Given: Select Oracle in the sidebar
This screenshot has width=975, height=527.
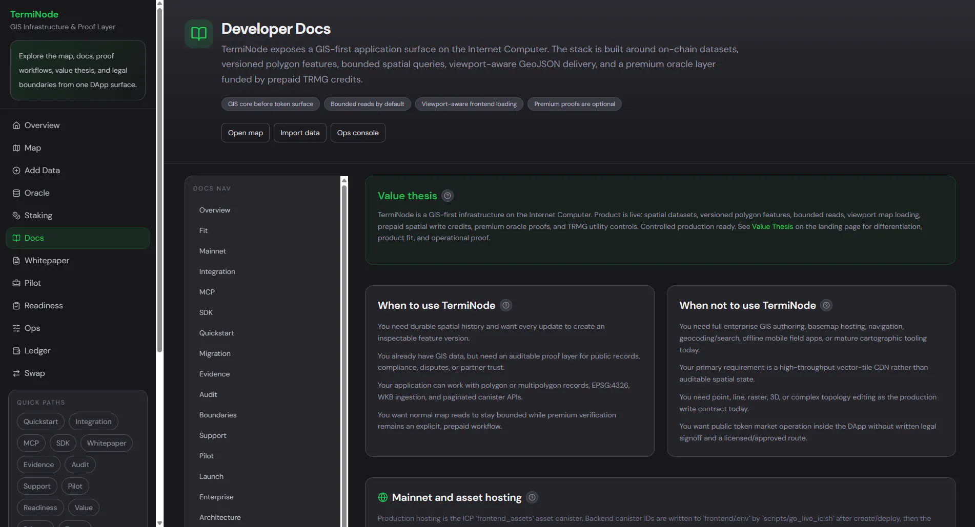Looking at the screenshot, I should tap(78, 193).
